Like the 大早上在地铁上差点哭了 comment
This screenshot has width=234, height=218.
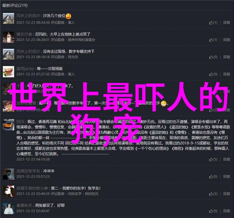(x=213, y=40)
